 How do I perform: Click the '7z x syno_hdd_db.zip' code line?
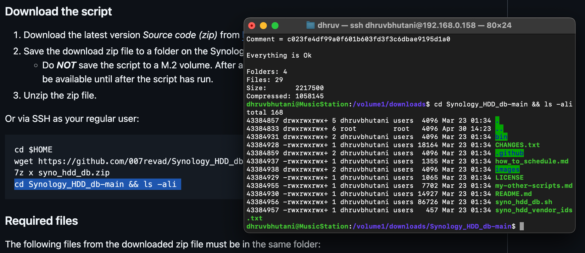tap(62, 173)
